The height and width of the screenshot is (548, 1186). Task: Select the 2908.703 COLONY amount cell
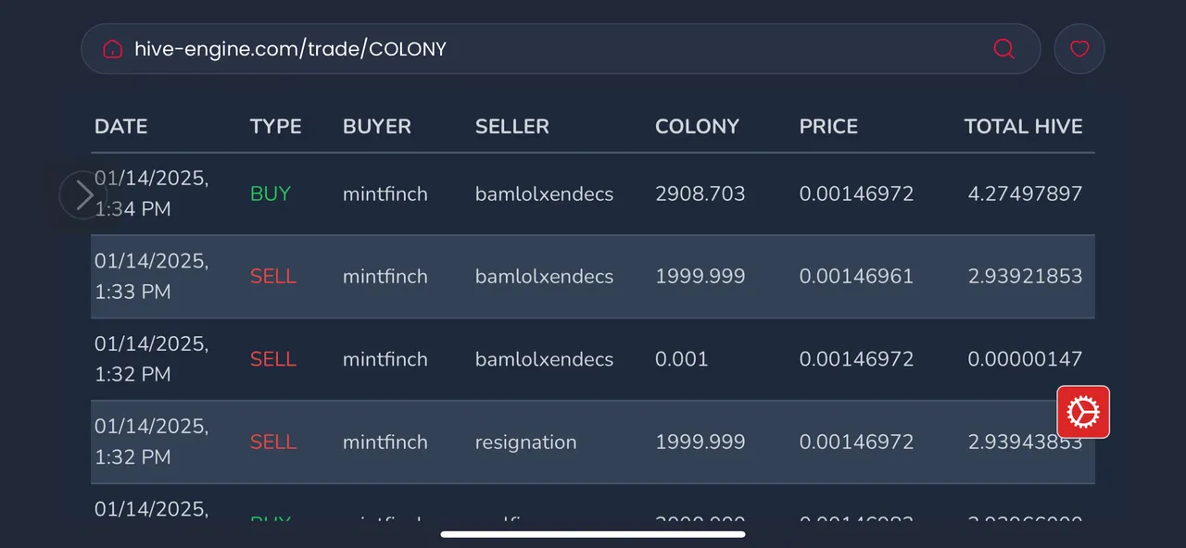(700, 194)
